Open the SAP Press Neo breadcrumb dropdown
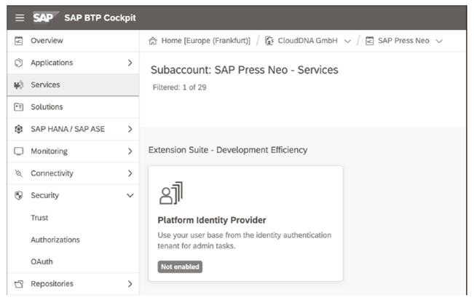This screenshot has height=300, width=474. coord(438,41)
